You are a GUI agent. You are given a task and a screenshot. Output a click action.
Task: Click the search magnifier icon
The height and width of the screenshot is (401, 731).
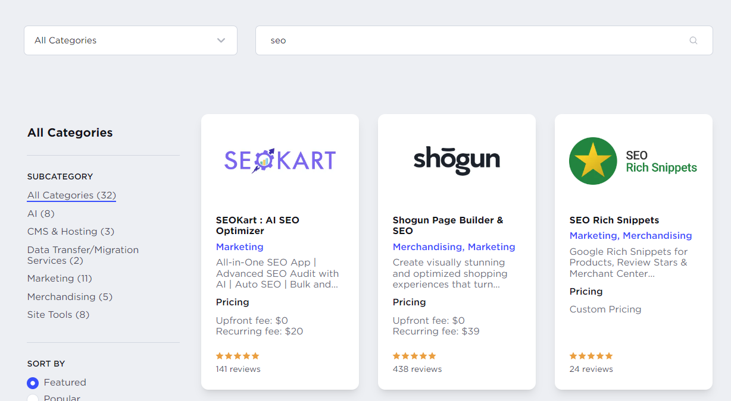(x=693, y=40)
